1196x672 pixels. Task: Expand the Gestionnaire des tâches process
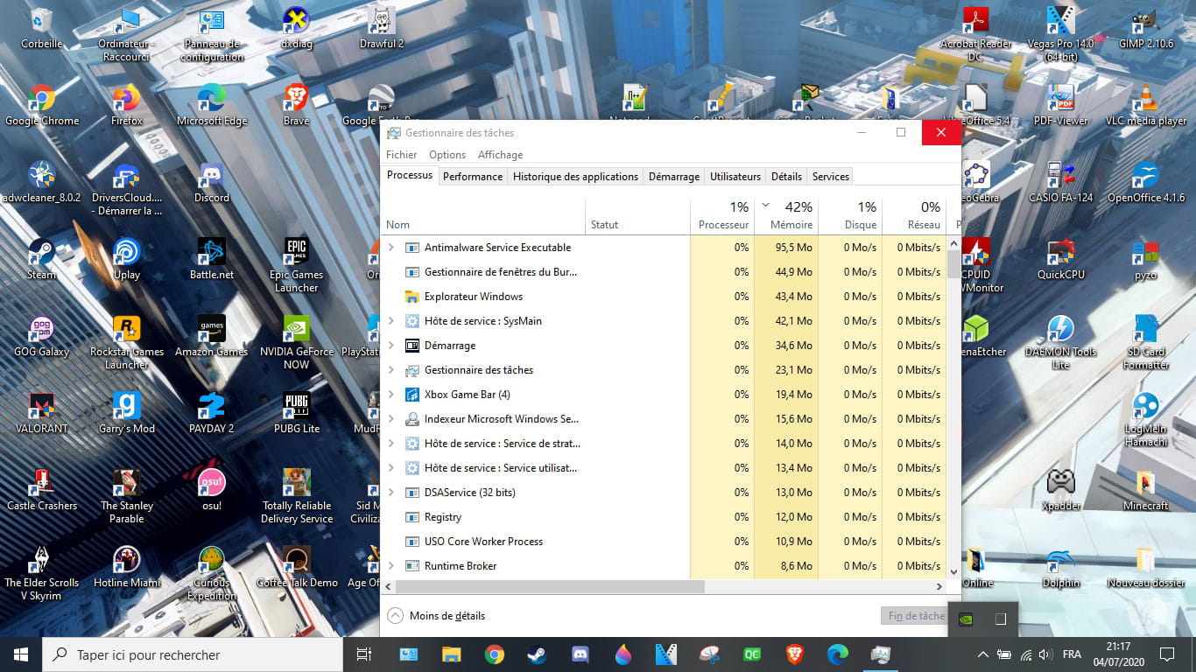(391, 370)
